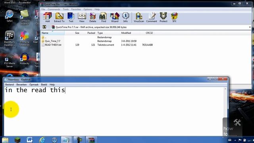Run the Test archive tool
This screenshot has height=143, width=254.
(x=71, y=17)
